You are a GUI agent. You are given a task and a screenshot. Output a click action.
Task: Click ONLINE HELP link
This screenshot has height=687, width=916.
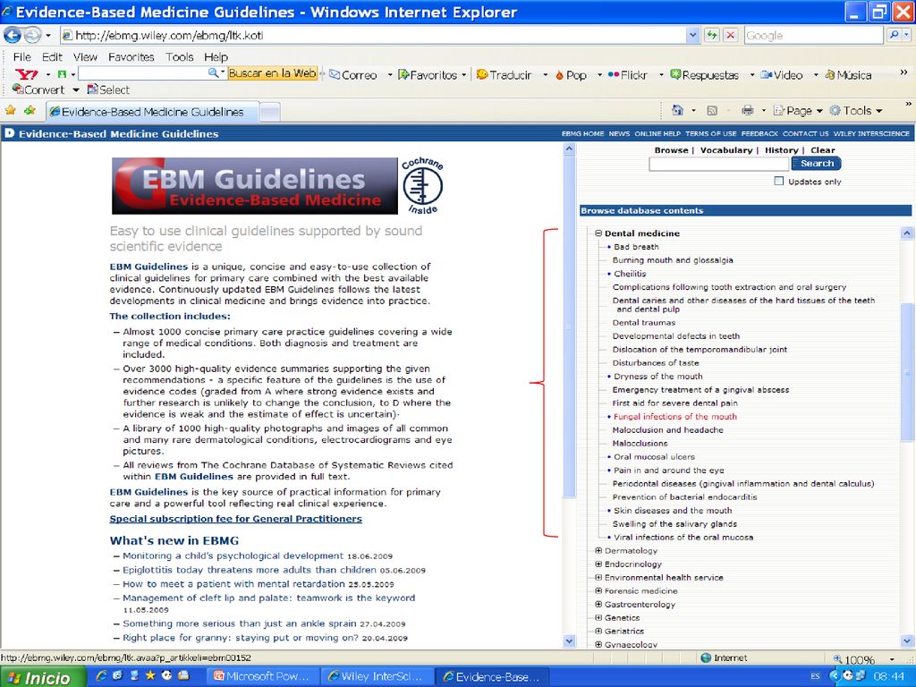(657, 134)
